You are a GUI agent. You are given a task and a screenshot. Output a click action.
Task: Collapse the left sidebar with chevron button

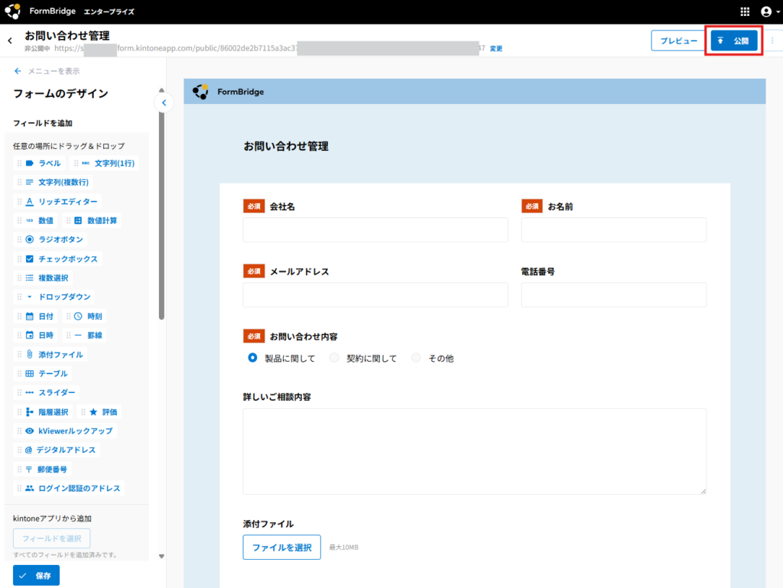tap(163, 102)
